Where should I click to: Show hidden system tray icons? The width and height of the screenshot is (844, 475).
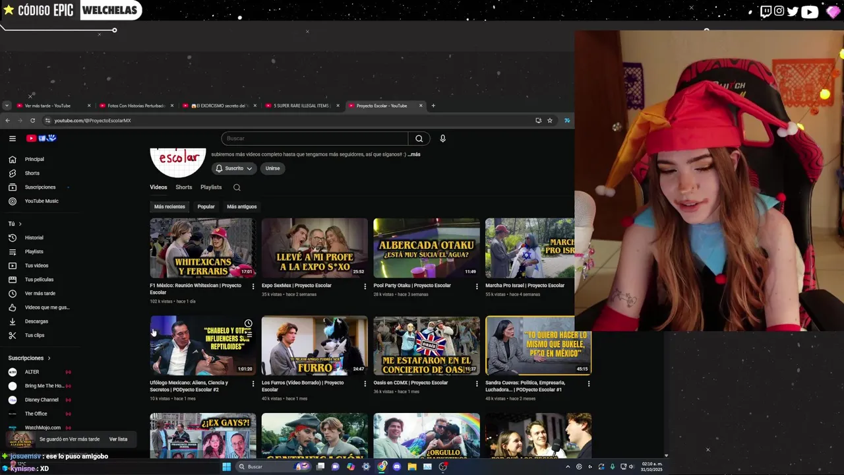[x=568, y=466]
